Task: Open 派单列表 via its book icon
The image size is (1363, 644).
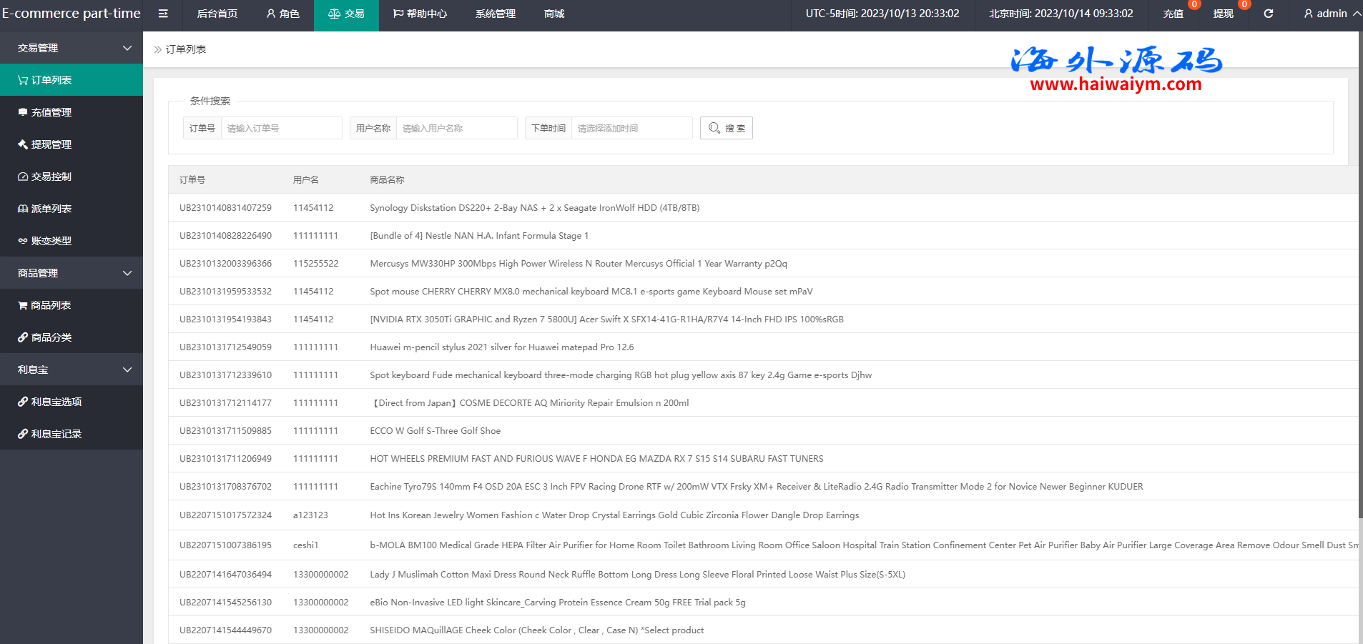Action: [x=23, y=209]
